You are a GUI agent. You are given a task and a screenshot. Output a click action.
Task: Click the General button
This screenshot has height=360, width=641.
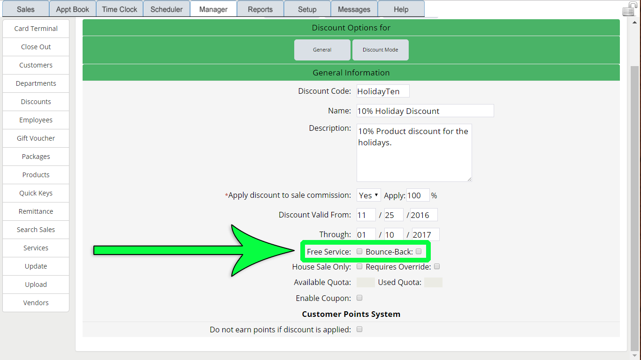click(322, 50)
